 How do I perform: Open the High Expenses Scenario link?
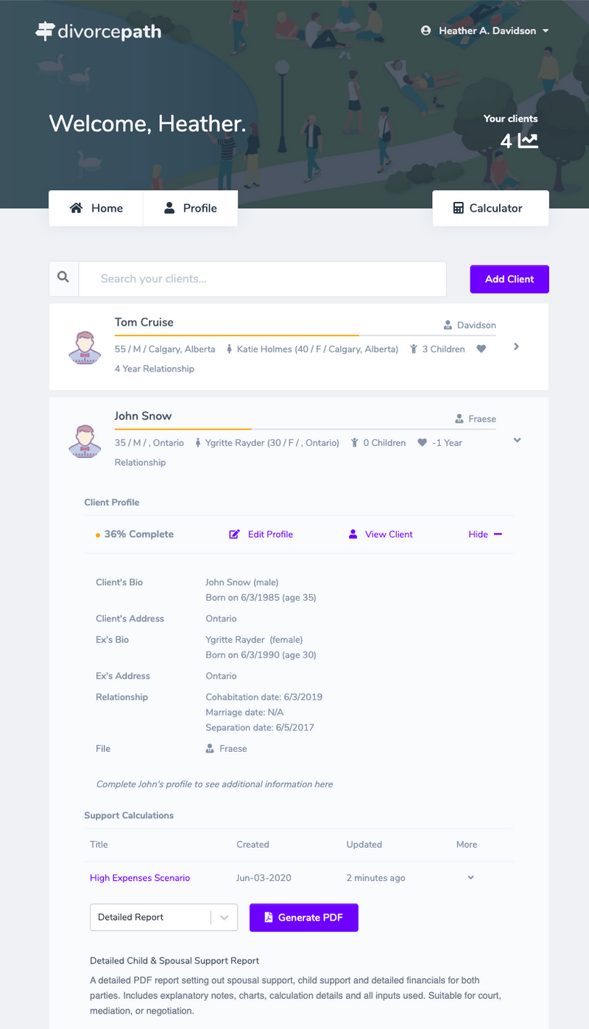(x=140, y=878)
